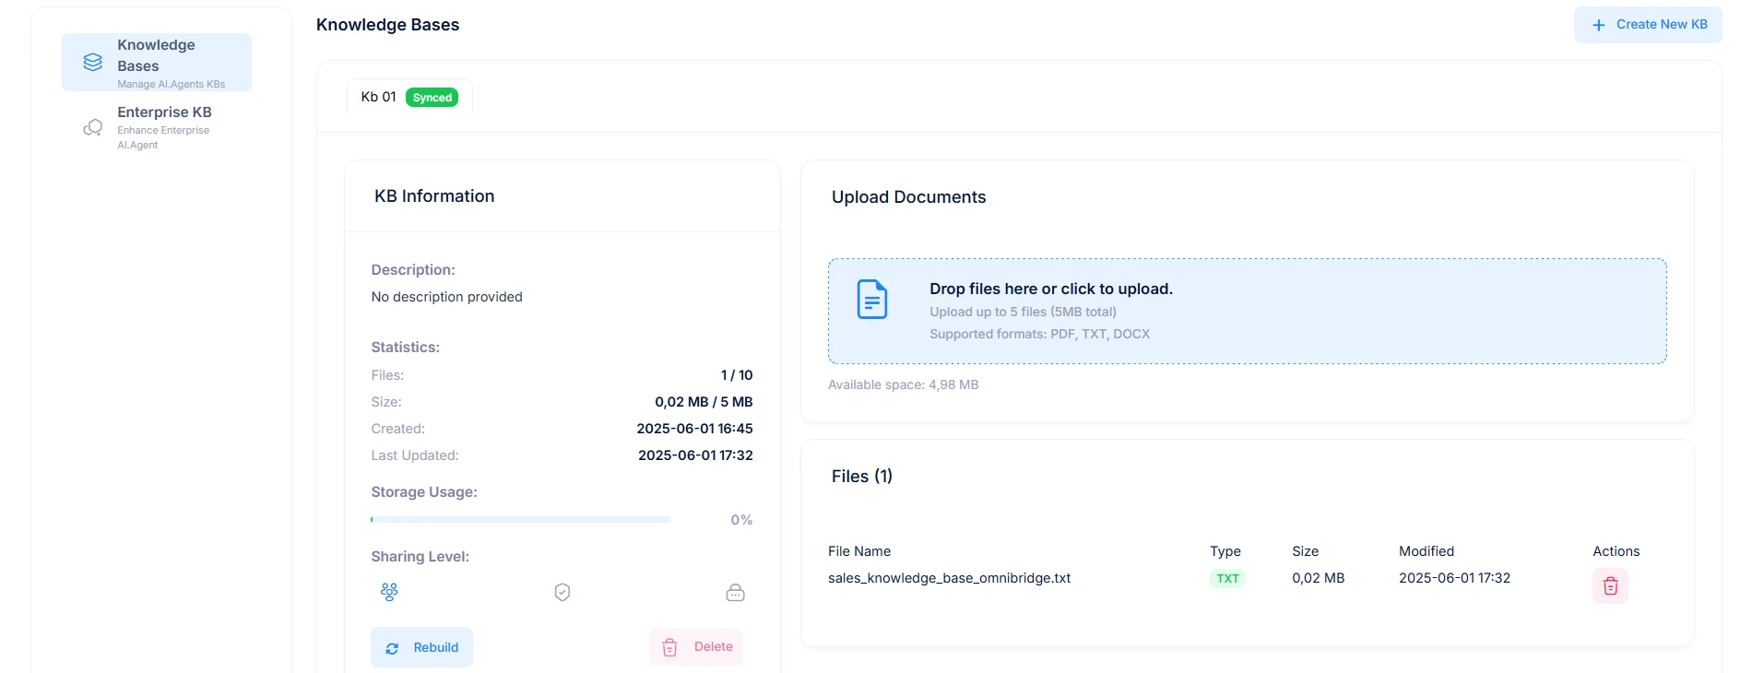Image resolution: width=1752 pixels, height=673 pixels.
Task: Click the document icon in upload zone
Action: (x=871, y=300)
